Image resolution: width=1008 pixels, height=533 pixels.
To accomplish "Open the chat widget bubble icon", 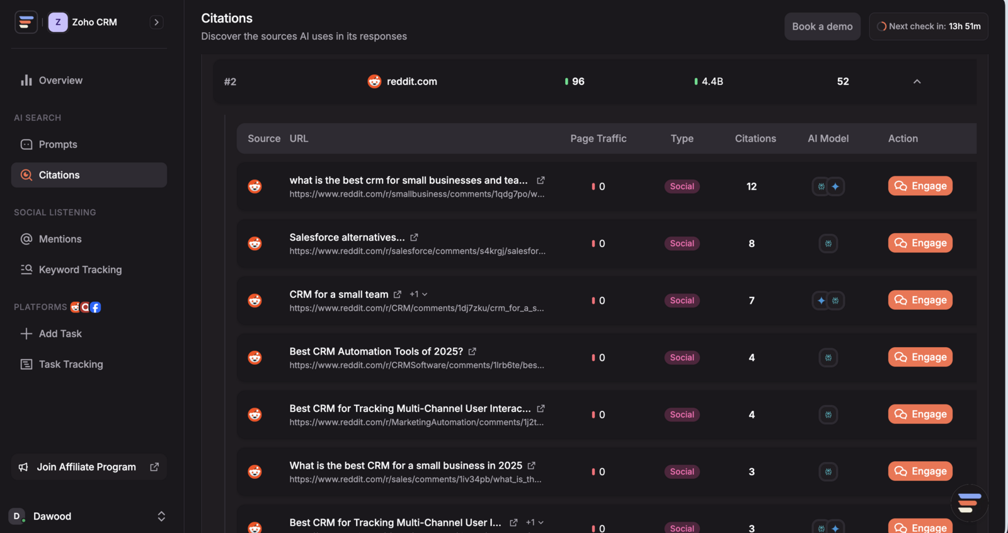I will [x=969, y=503].
